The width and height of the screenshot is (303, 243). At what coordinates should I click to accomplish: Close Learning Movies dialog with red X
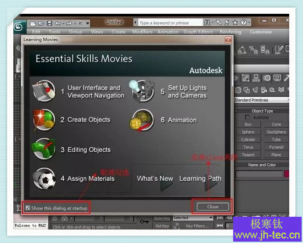(228, 40)
